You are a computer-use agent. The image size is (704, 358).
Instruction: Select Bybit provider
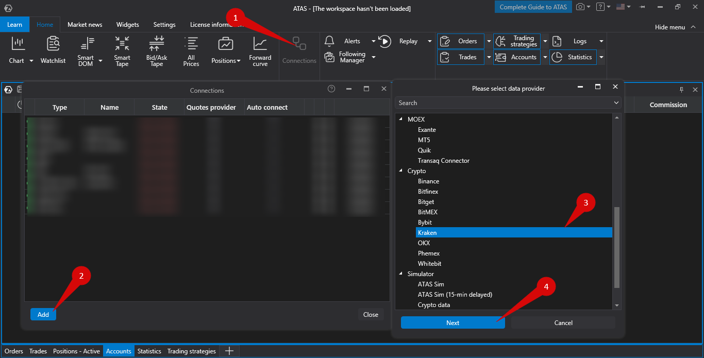tap(425, 223)
